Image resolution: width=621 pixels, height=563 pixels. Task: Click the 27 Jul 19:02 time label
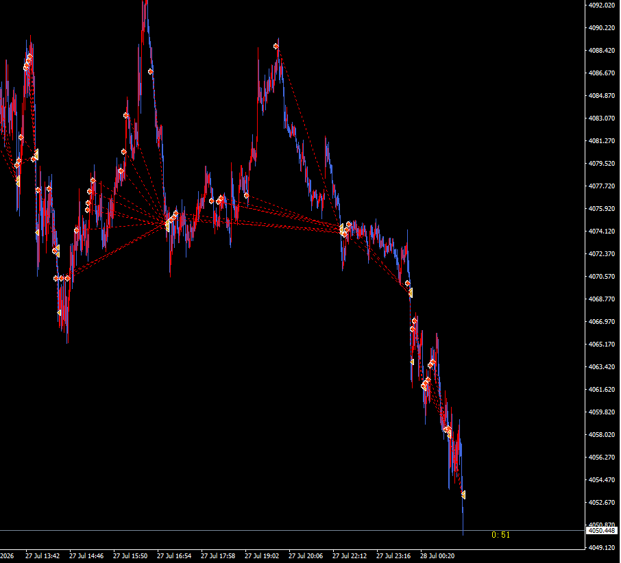point(262,556)
